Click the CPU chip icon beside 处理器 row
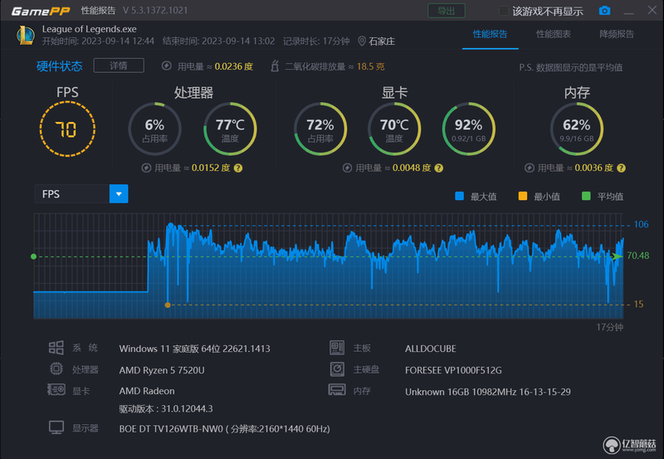The image size is (664, 459). click(56, 369)
